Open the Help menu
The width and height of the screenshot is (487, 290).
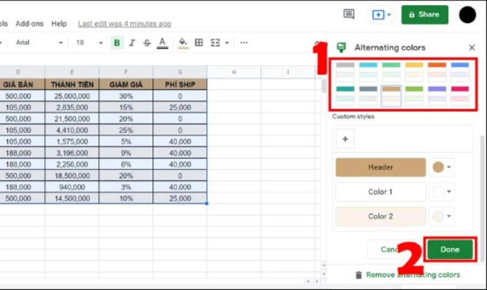click(x=59, y=24)
